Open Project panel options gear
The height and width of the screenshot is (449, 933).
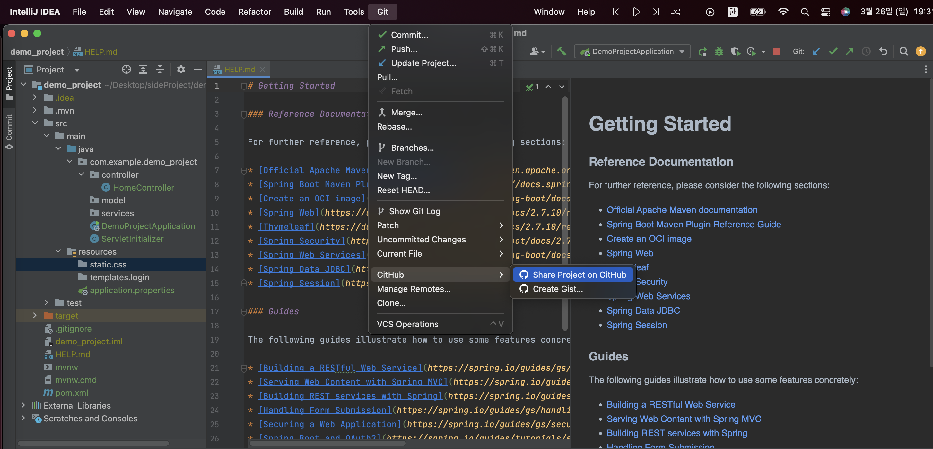click(x=181, y=69)
